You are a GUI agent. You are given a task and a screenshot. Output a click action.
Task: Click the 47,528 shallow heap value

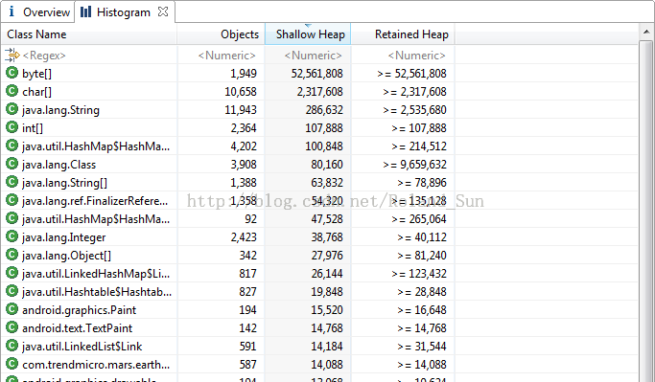327,219
